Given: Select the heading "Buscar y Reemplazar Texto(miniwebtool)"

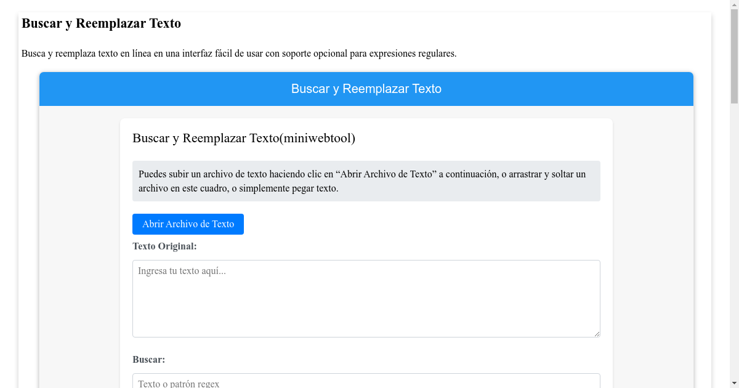Looking at the screenshot, I should (244, 138).
